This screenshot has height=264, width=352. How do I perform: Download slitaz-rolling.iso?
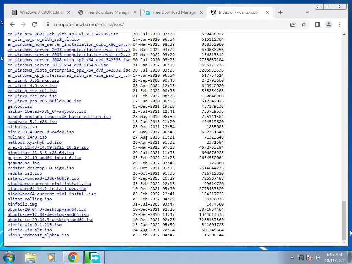tap(30, 199)
